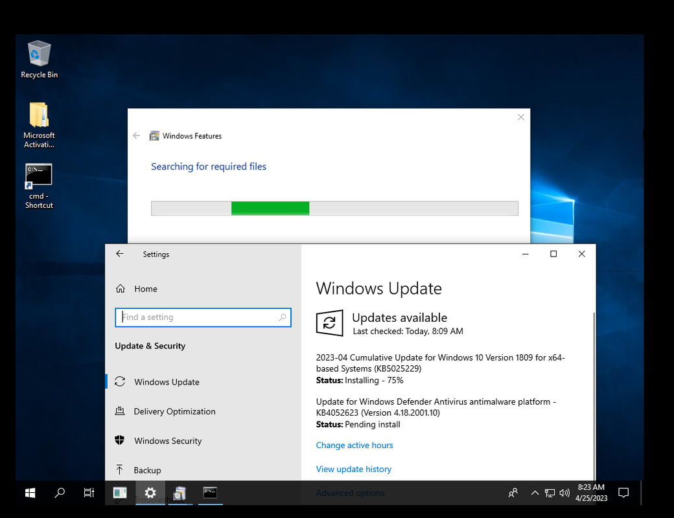Open the People icon in system tray
The image size is (674, 518).
coord(513,493)
